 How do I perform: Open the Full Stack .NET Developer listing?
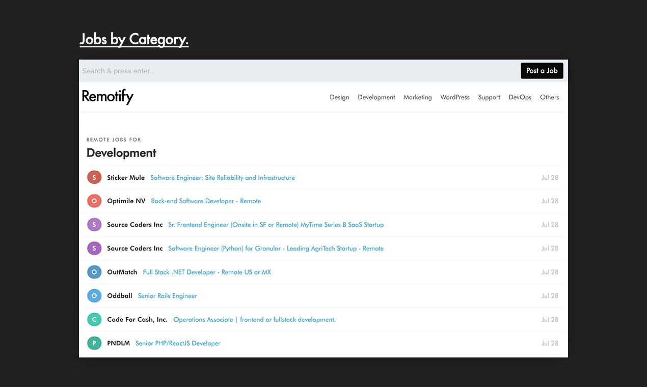[x=206, y=272]
